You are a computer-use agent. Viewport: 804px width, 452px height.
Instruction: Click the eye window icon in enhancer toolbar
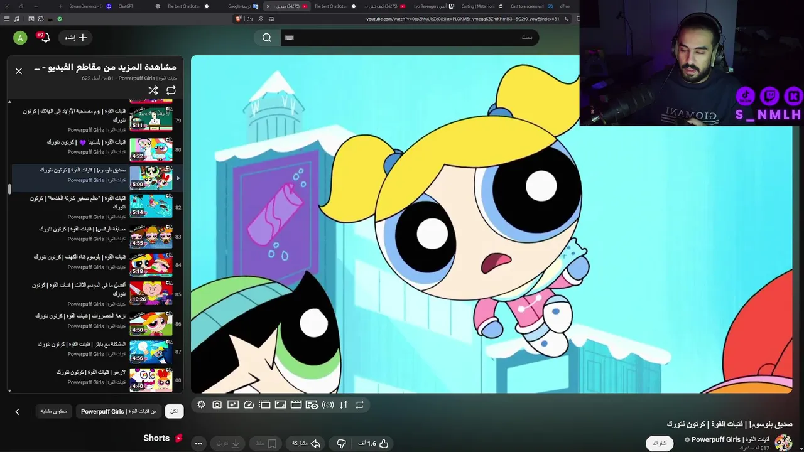tap(312, 405)
